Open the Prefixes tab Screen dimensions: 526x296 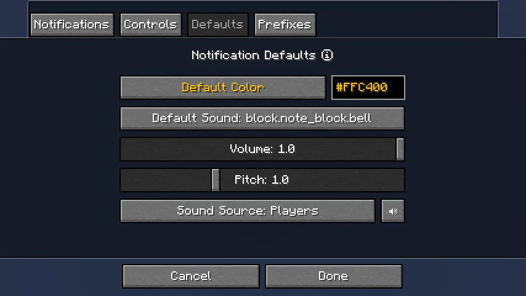[x=285, y=25]
